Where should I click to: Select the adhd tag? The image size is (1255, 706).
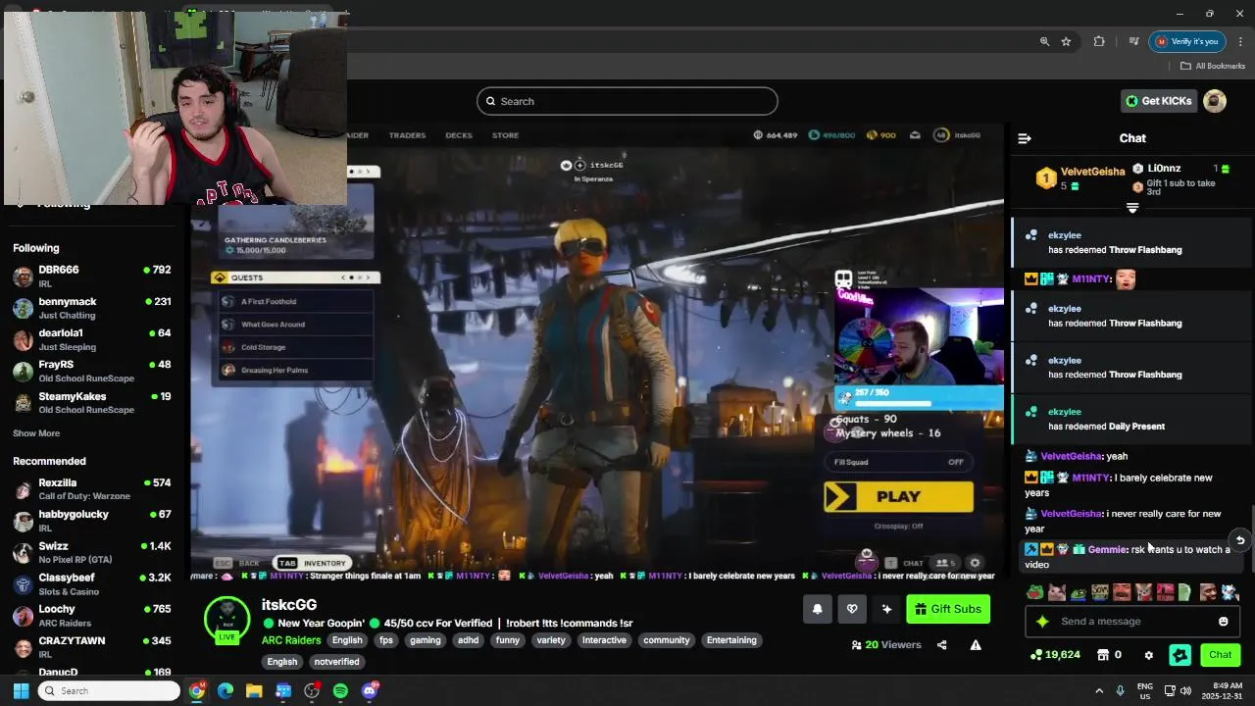tap(469, 640)
